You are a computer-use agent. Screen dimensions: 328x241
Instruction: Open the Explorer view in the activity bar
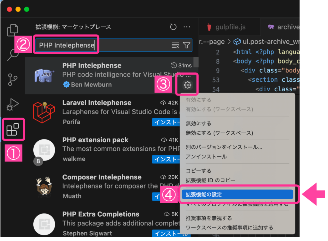(12, 30)
